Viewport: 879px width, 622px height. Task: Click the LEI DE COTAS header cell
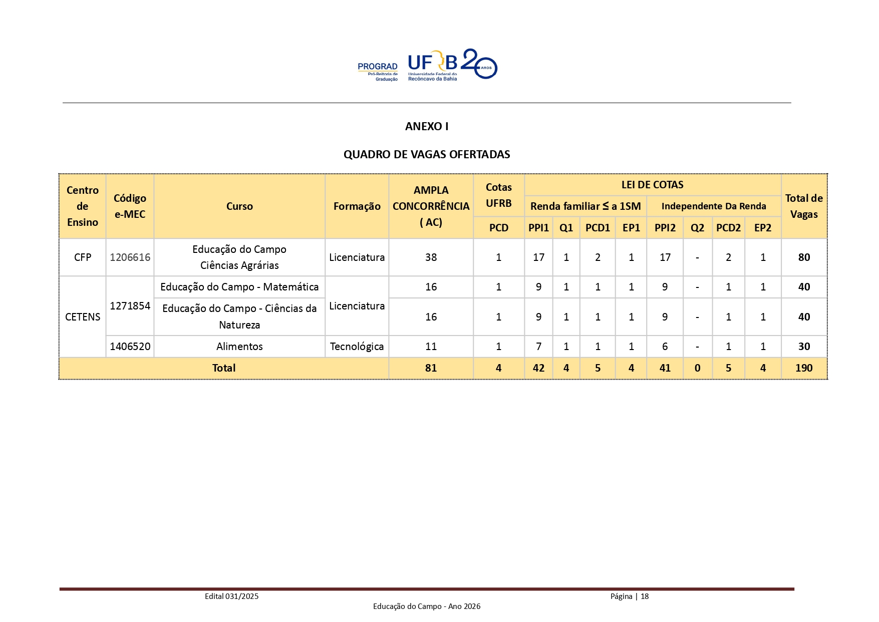click(x=652, y=185)
